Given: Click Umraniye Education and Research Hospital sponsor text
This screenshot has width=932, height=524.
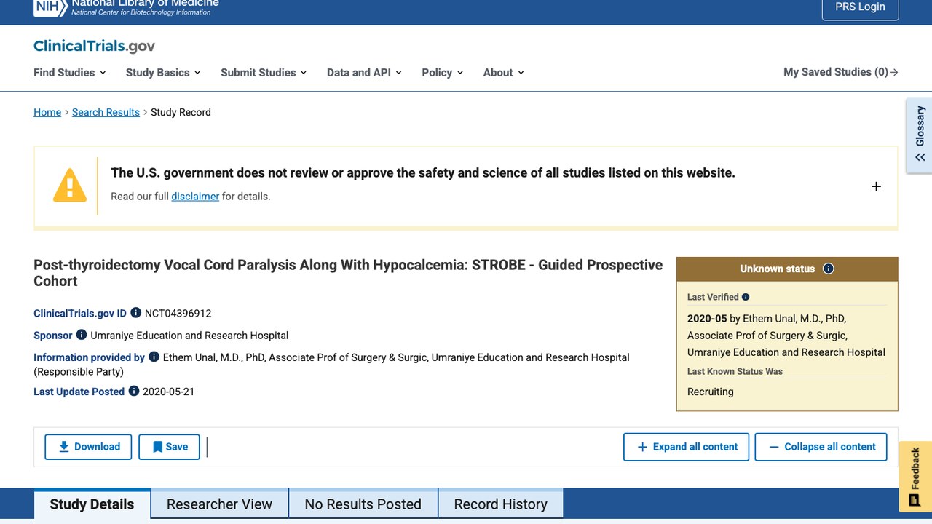Looking at the screenshot, I should pos(189,336).
